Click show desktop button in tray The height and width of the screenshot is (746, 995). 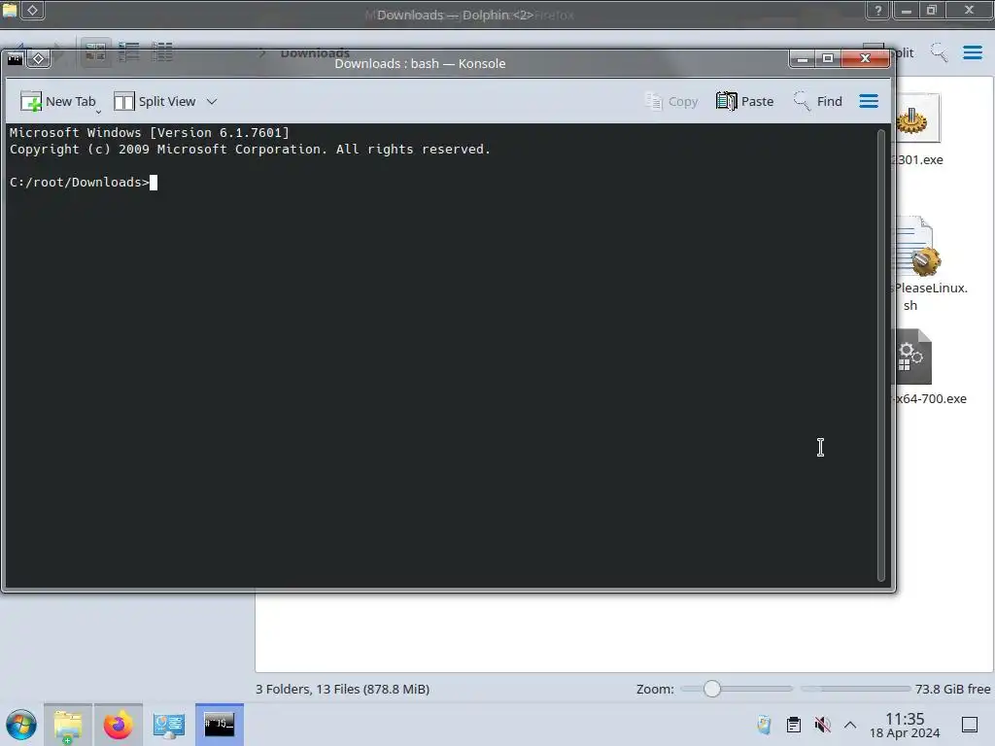point(970,725)
